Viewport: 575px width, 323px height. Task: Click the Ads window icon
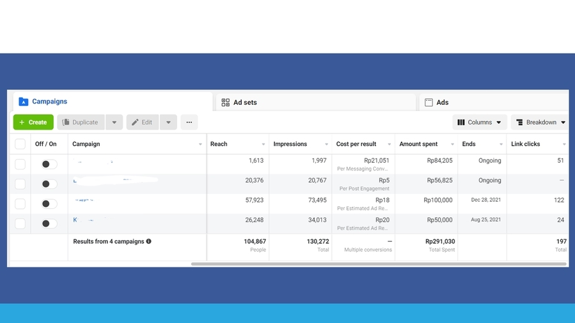429,102
